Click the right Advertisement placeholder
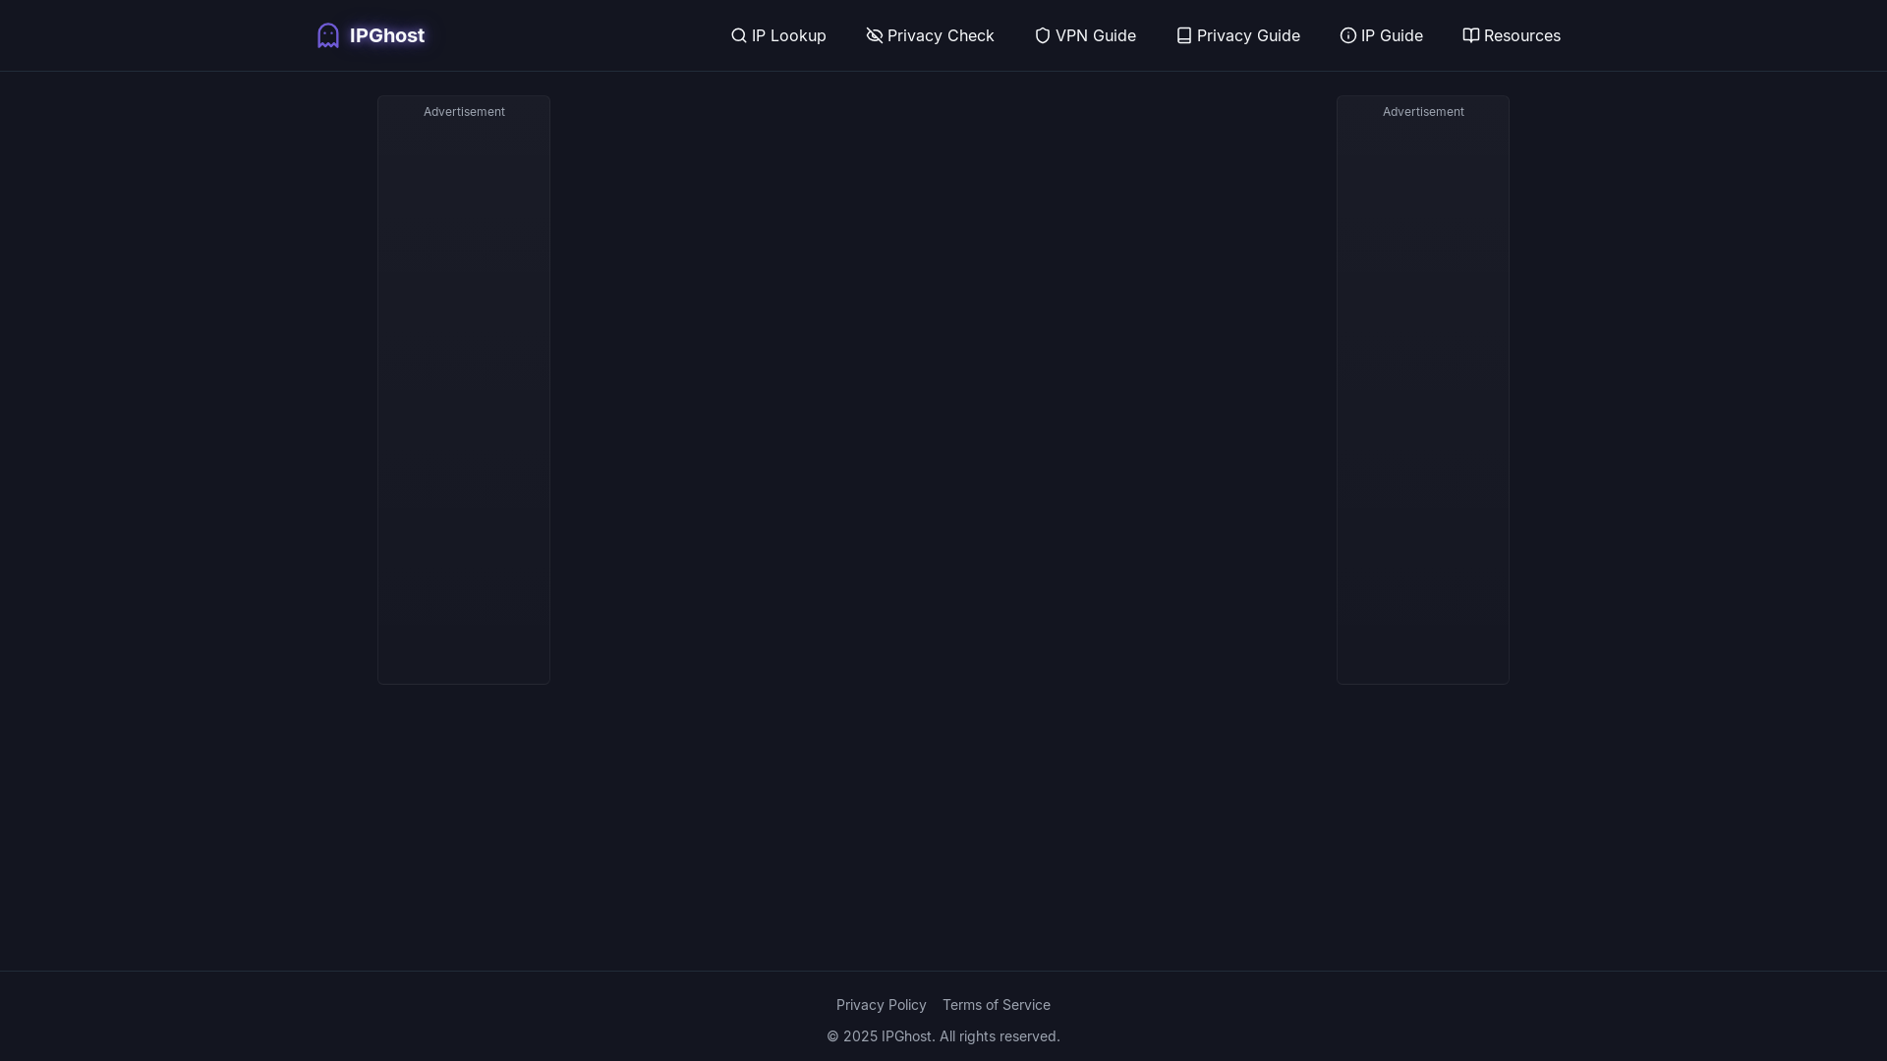The image size is (1887, 1061). 1422,389
